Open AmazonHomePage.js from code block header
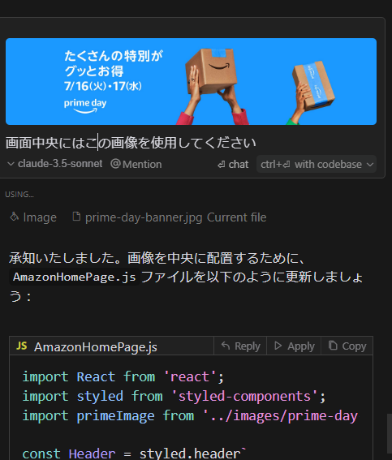This screenshot has width=392, height=460. 96,346
